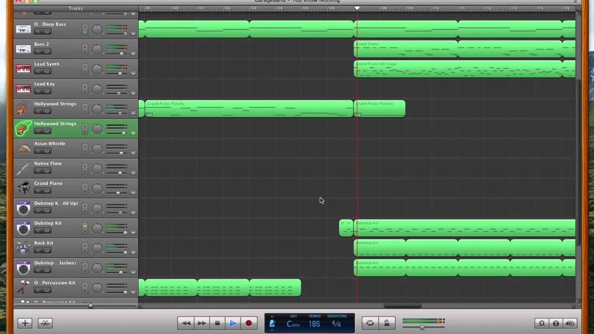Add a new track with plus button
Screen dimensions: 594x334
[25, 323]
